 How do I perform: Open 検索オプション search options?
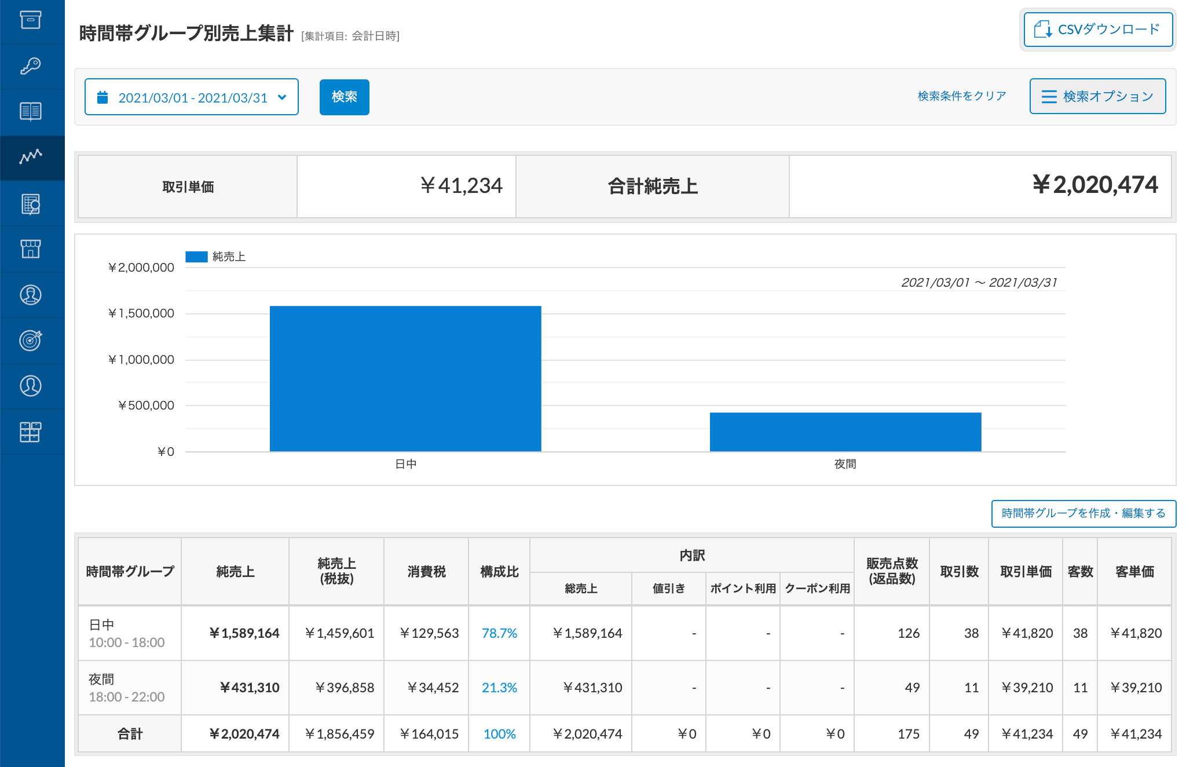1097,96
